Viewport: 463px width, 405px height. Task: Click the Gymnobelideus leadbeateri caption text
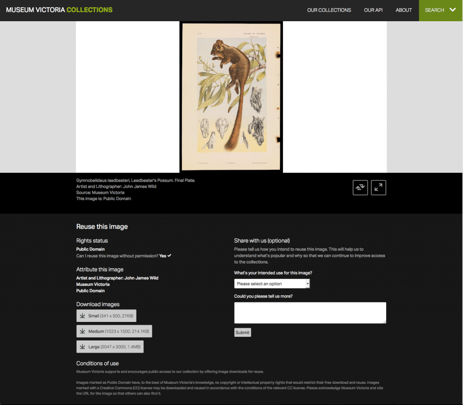(x=136, y=181)
